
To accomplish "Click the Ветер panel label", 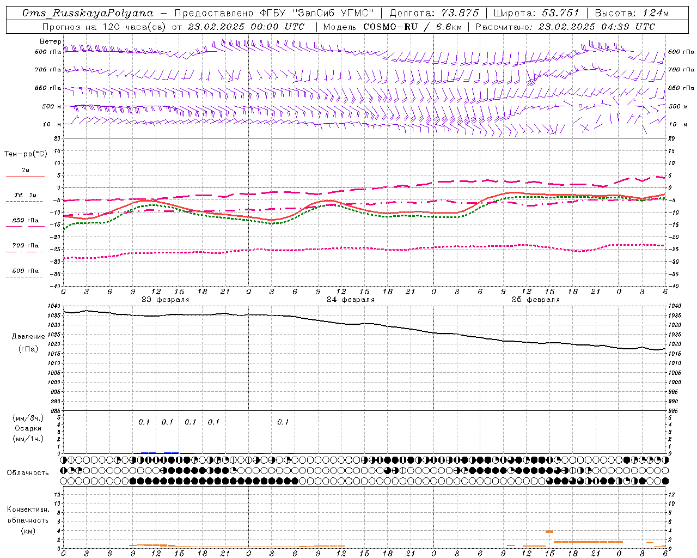I will coord(50,41).
